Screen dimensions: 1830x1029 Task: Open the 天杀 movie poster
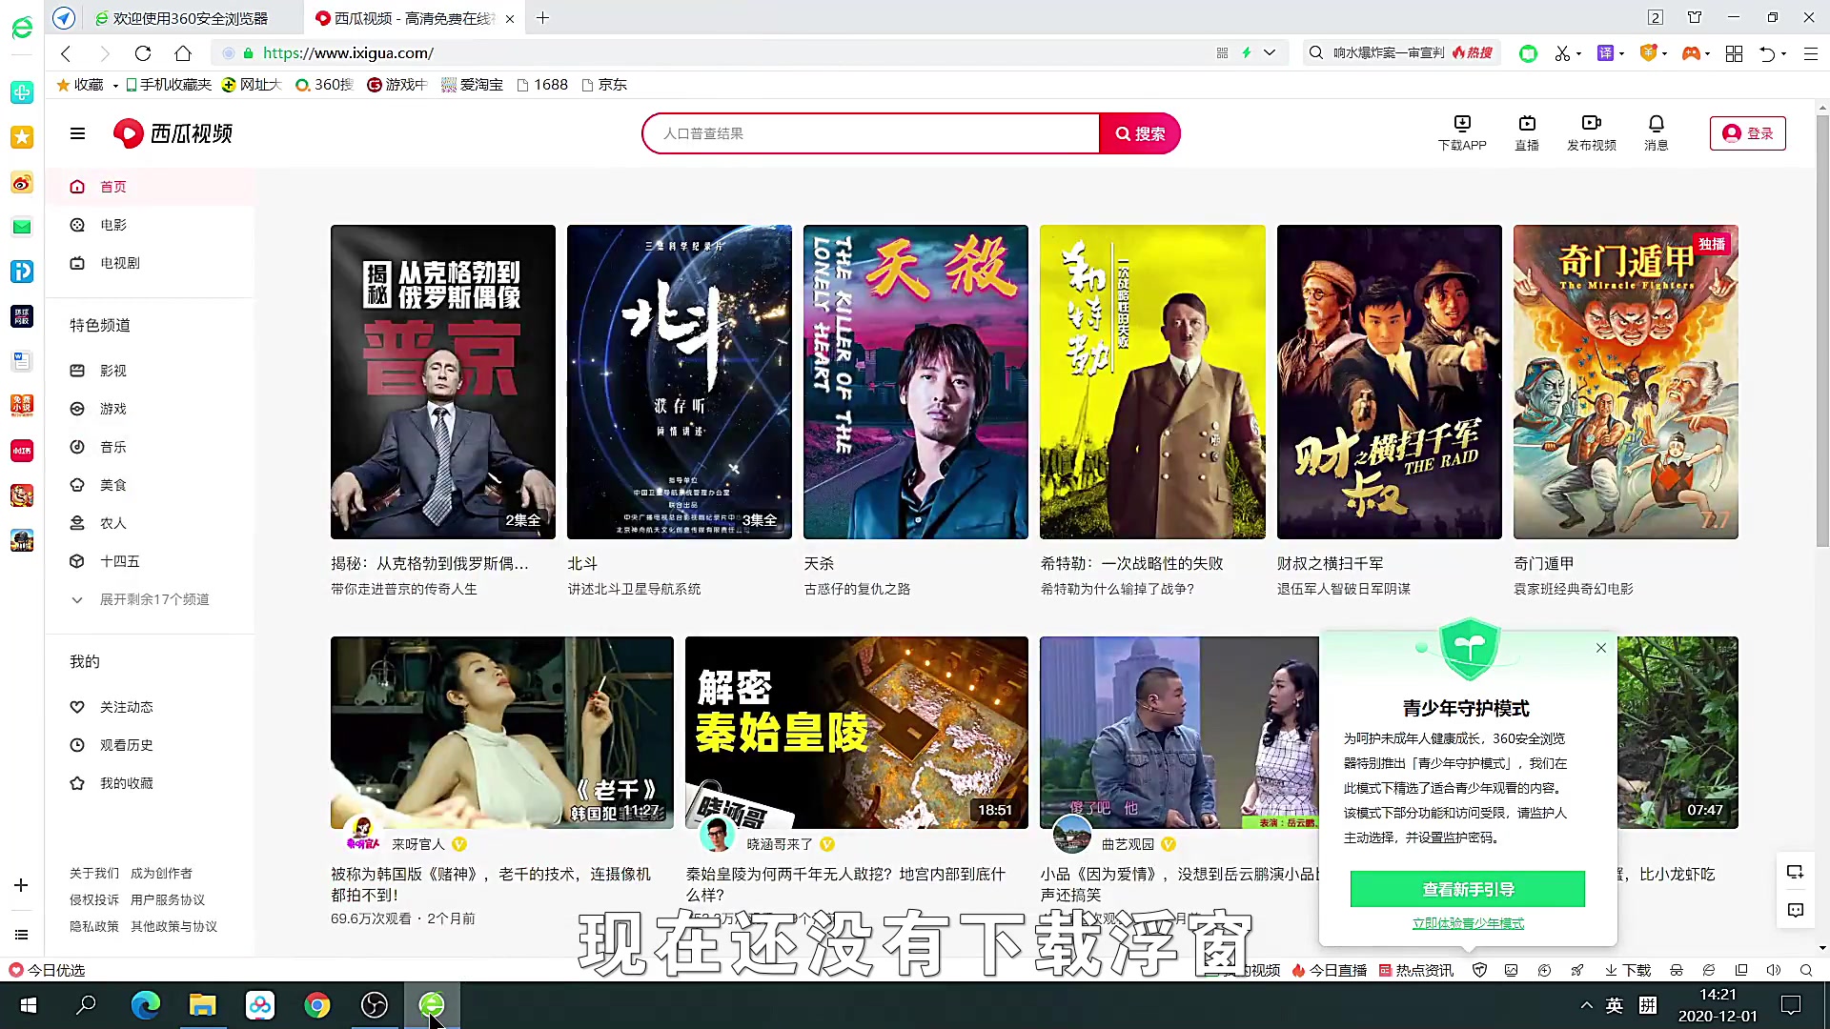(916, 382)
